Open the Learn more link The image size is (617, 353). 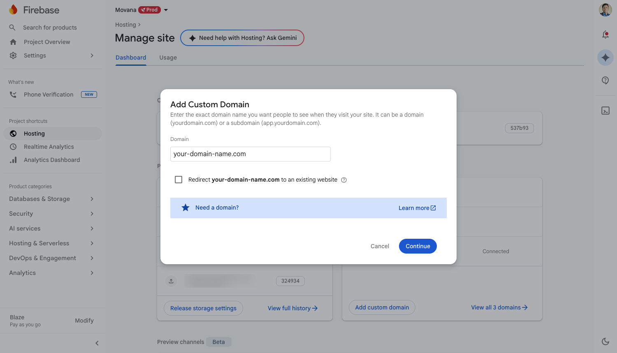coord(417,208)
